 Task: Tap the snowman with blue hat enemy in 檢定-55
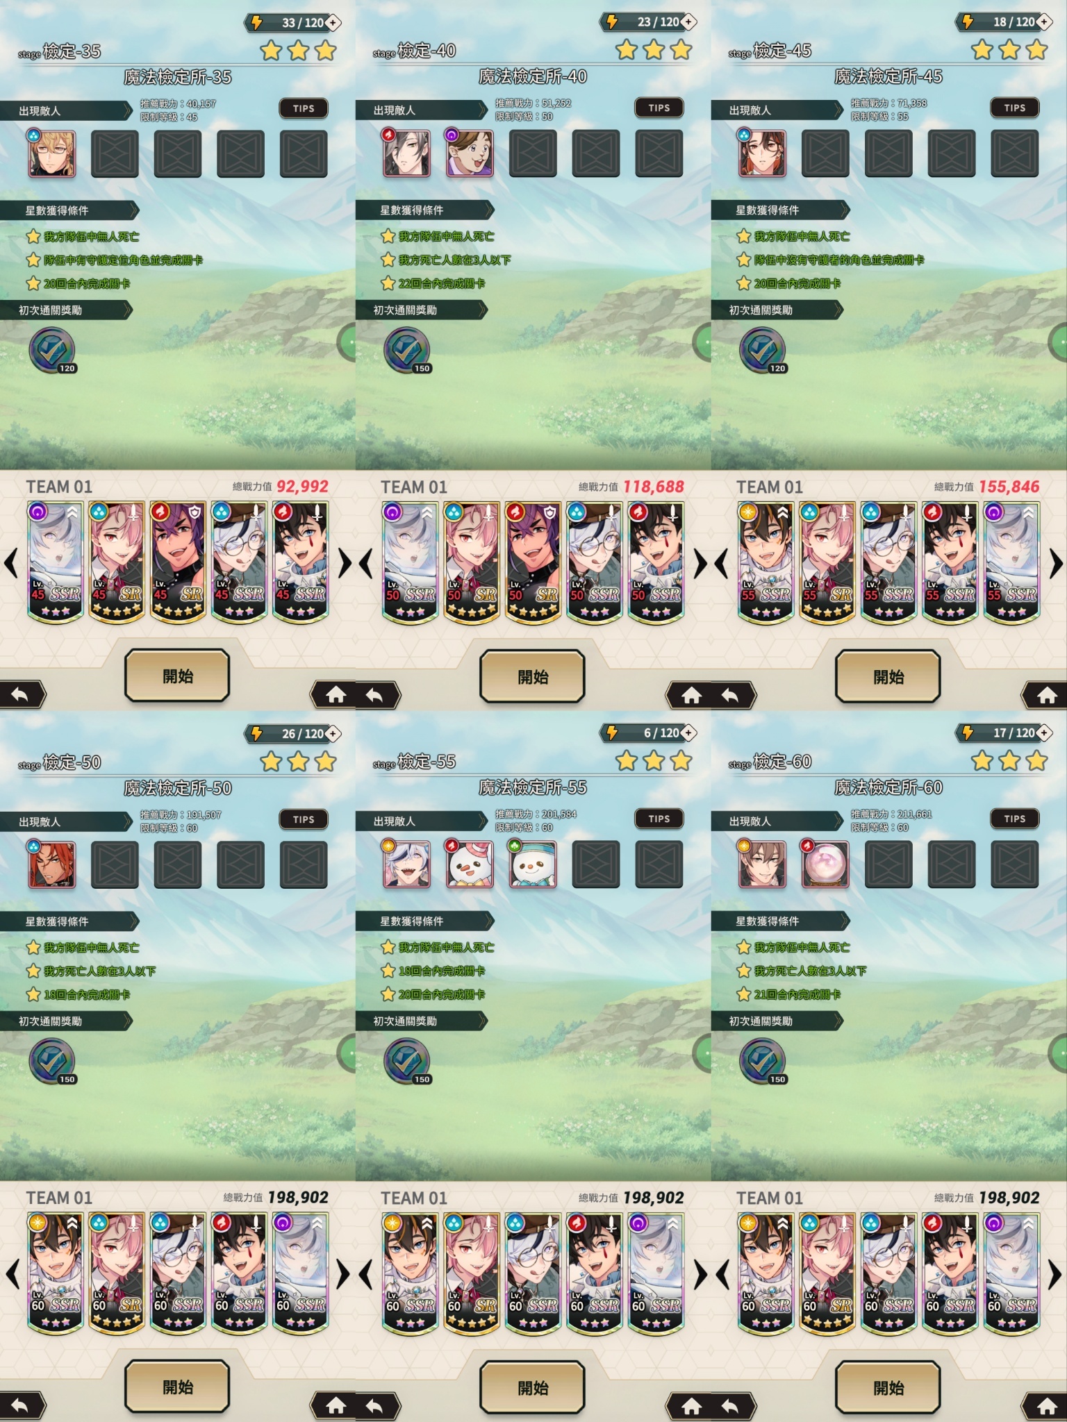533,864
